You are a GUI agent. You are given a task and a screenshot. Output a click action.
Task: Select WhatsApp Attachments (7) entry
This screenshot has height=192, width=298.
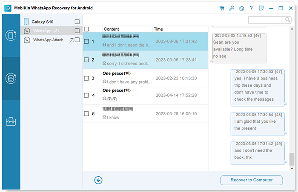(52, 40)
